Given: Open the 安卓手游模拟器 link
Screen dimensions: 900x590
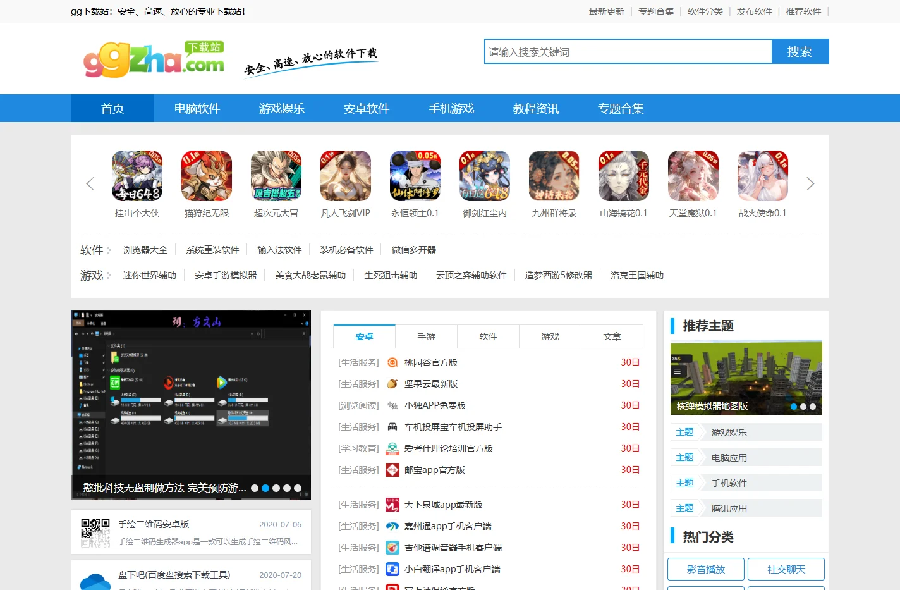Looking at the screenshot, I should coord(226,275).
